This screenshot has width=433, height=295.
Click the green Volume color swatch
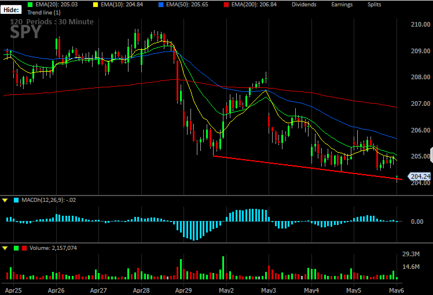coord(16,248)
